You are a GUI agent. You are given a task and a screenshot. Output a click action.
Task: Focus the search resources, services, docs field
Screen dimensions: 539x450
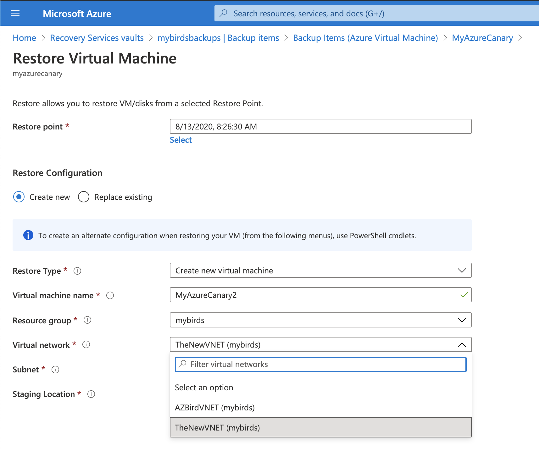click(x=376, y=13)
